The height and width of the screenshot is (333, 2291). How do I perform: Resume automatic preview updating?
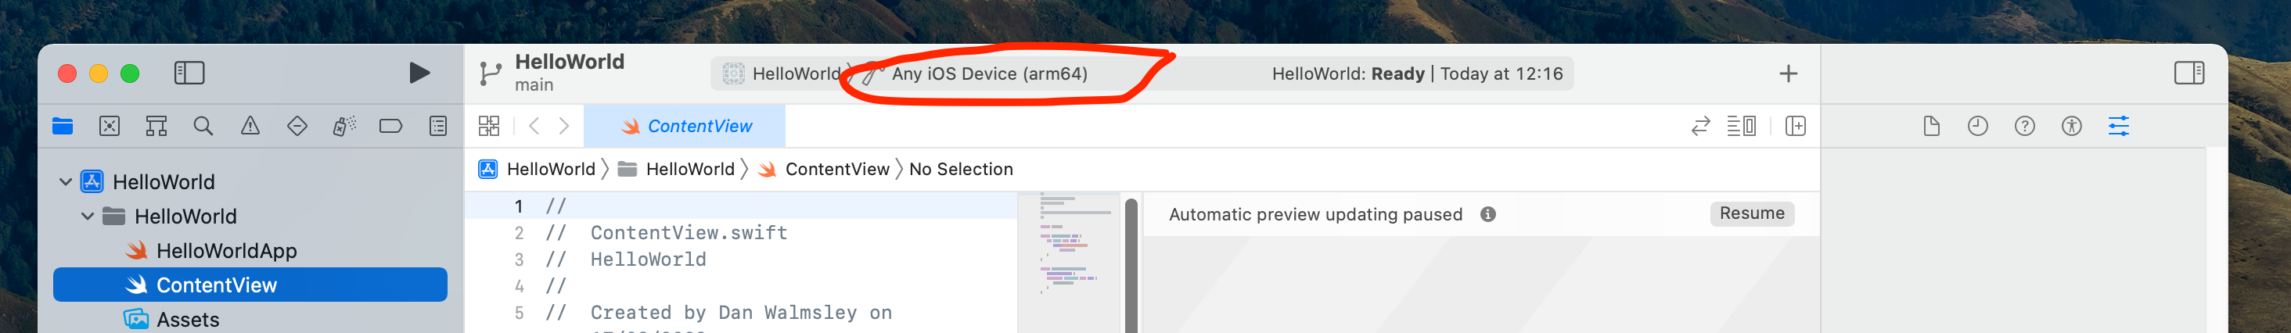[x=1751, y=213]
